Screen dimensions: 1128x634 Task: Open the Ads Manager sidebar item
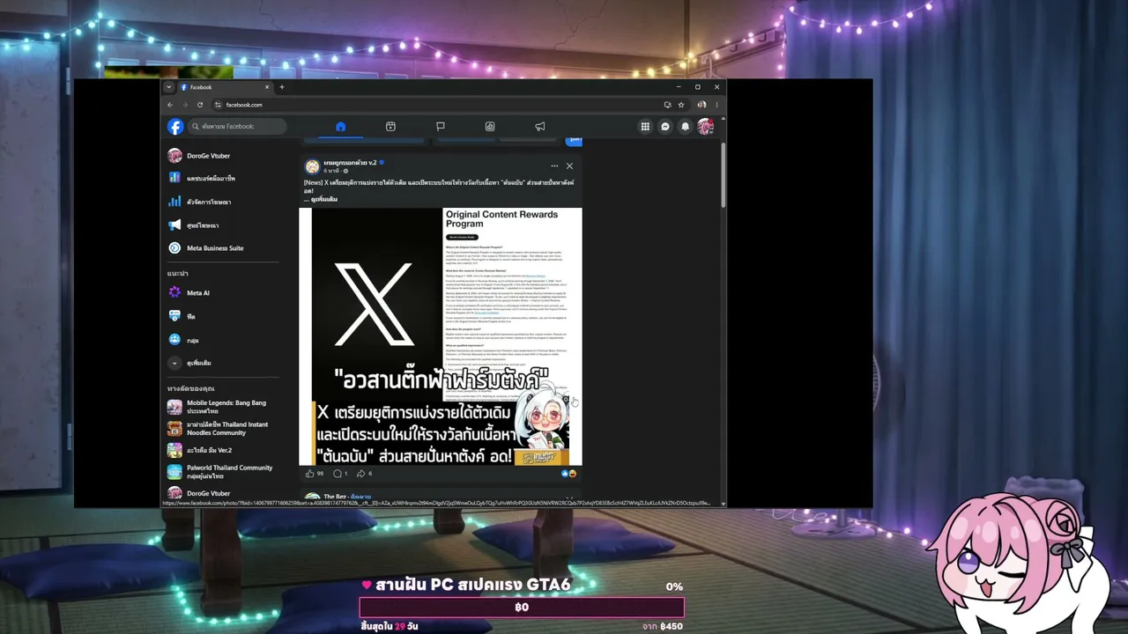click(200, 202)
